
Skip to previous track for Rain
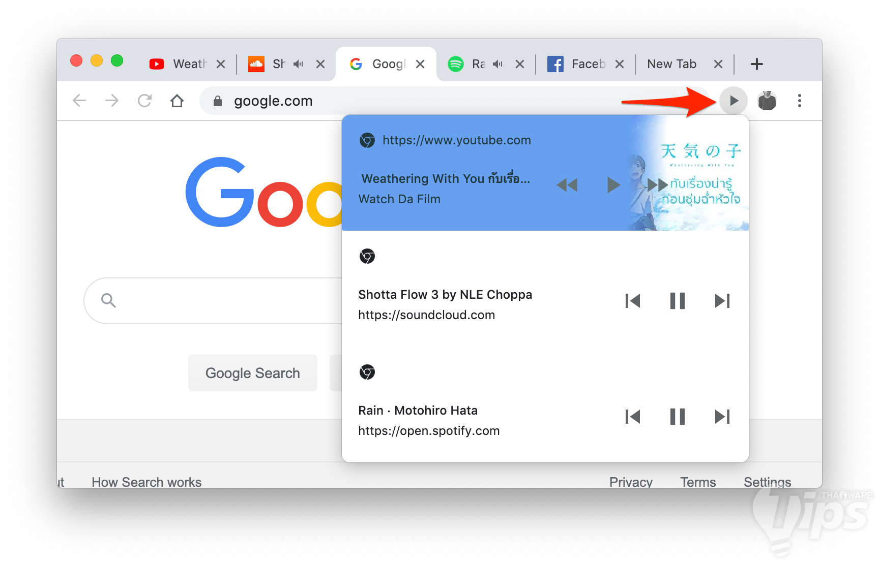pyautogui.click(x=632, y=417)
